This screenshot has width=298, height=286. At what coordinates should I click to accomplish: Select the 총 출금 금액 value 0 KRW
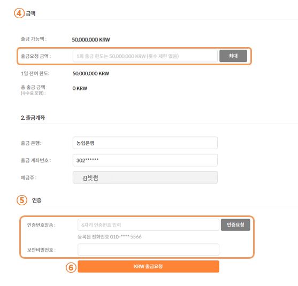click(x=80, y=88)
